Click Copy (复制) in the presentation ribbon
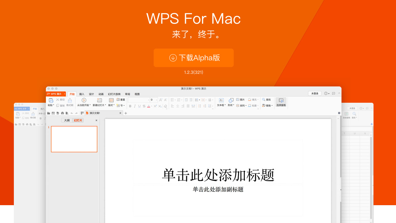 pos(60,106)
